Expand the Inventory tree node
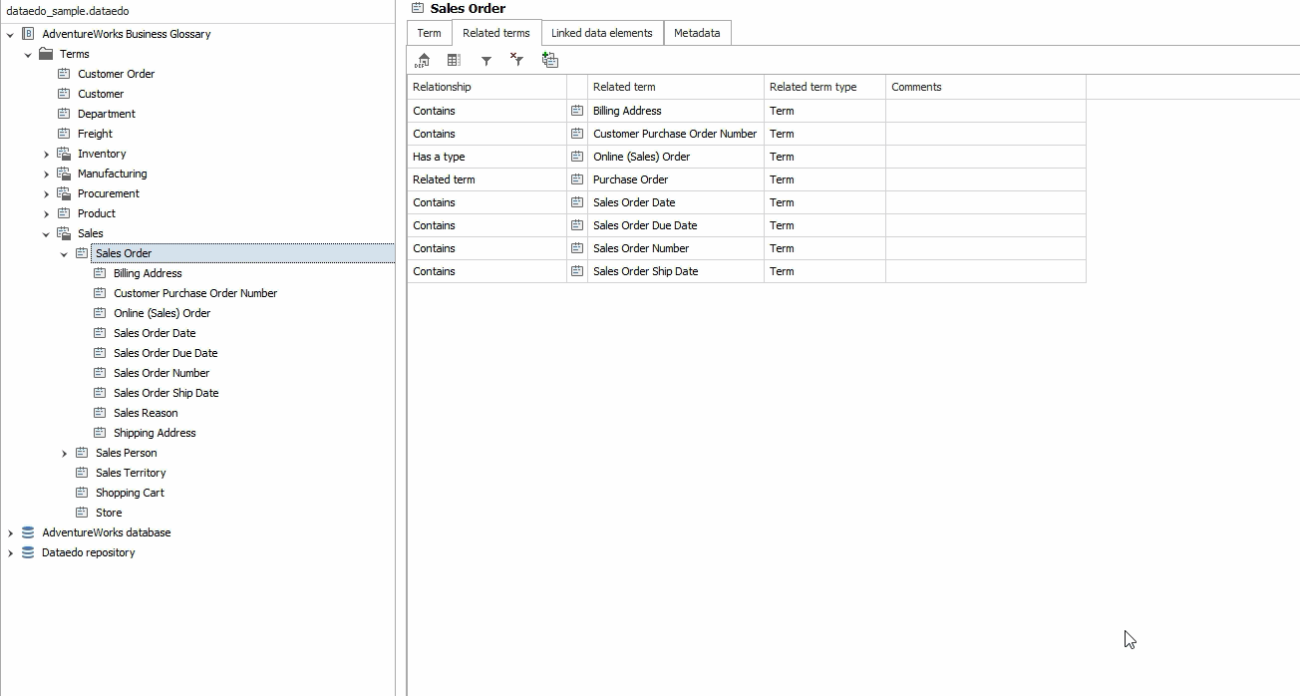This screenshot has height=696, width=1300. (x=46, y=155)
